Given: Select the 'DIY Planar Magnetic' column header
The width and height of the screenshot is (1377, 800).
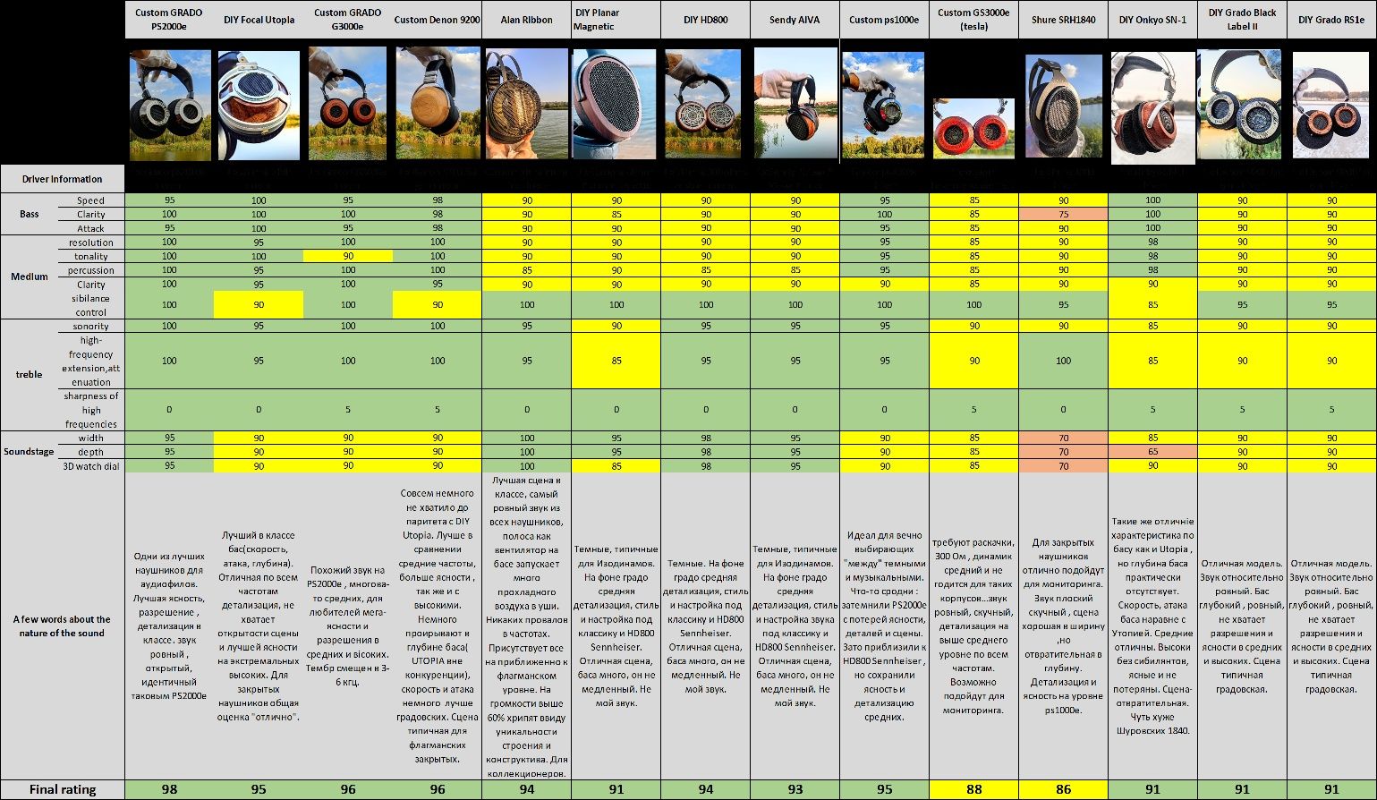Looking at the screenshot, I should point(616,20).
